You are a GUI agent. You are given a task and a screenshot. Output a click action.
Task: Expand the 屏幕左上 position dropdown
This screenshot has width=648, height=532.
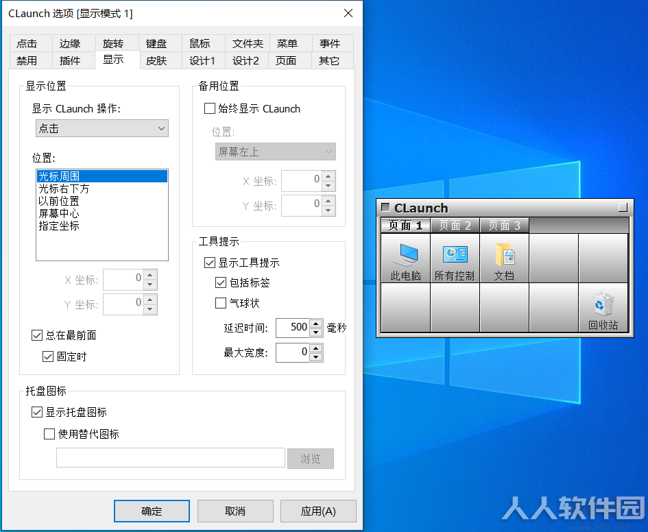(x=275, y=152)
